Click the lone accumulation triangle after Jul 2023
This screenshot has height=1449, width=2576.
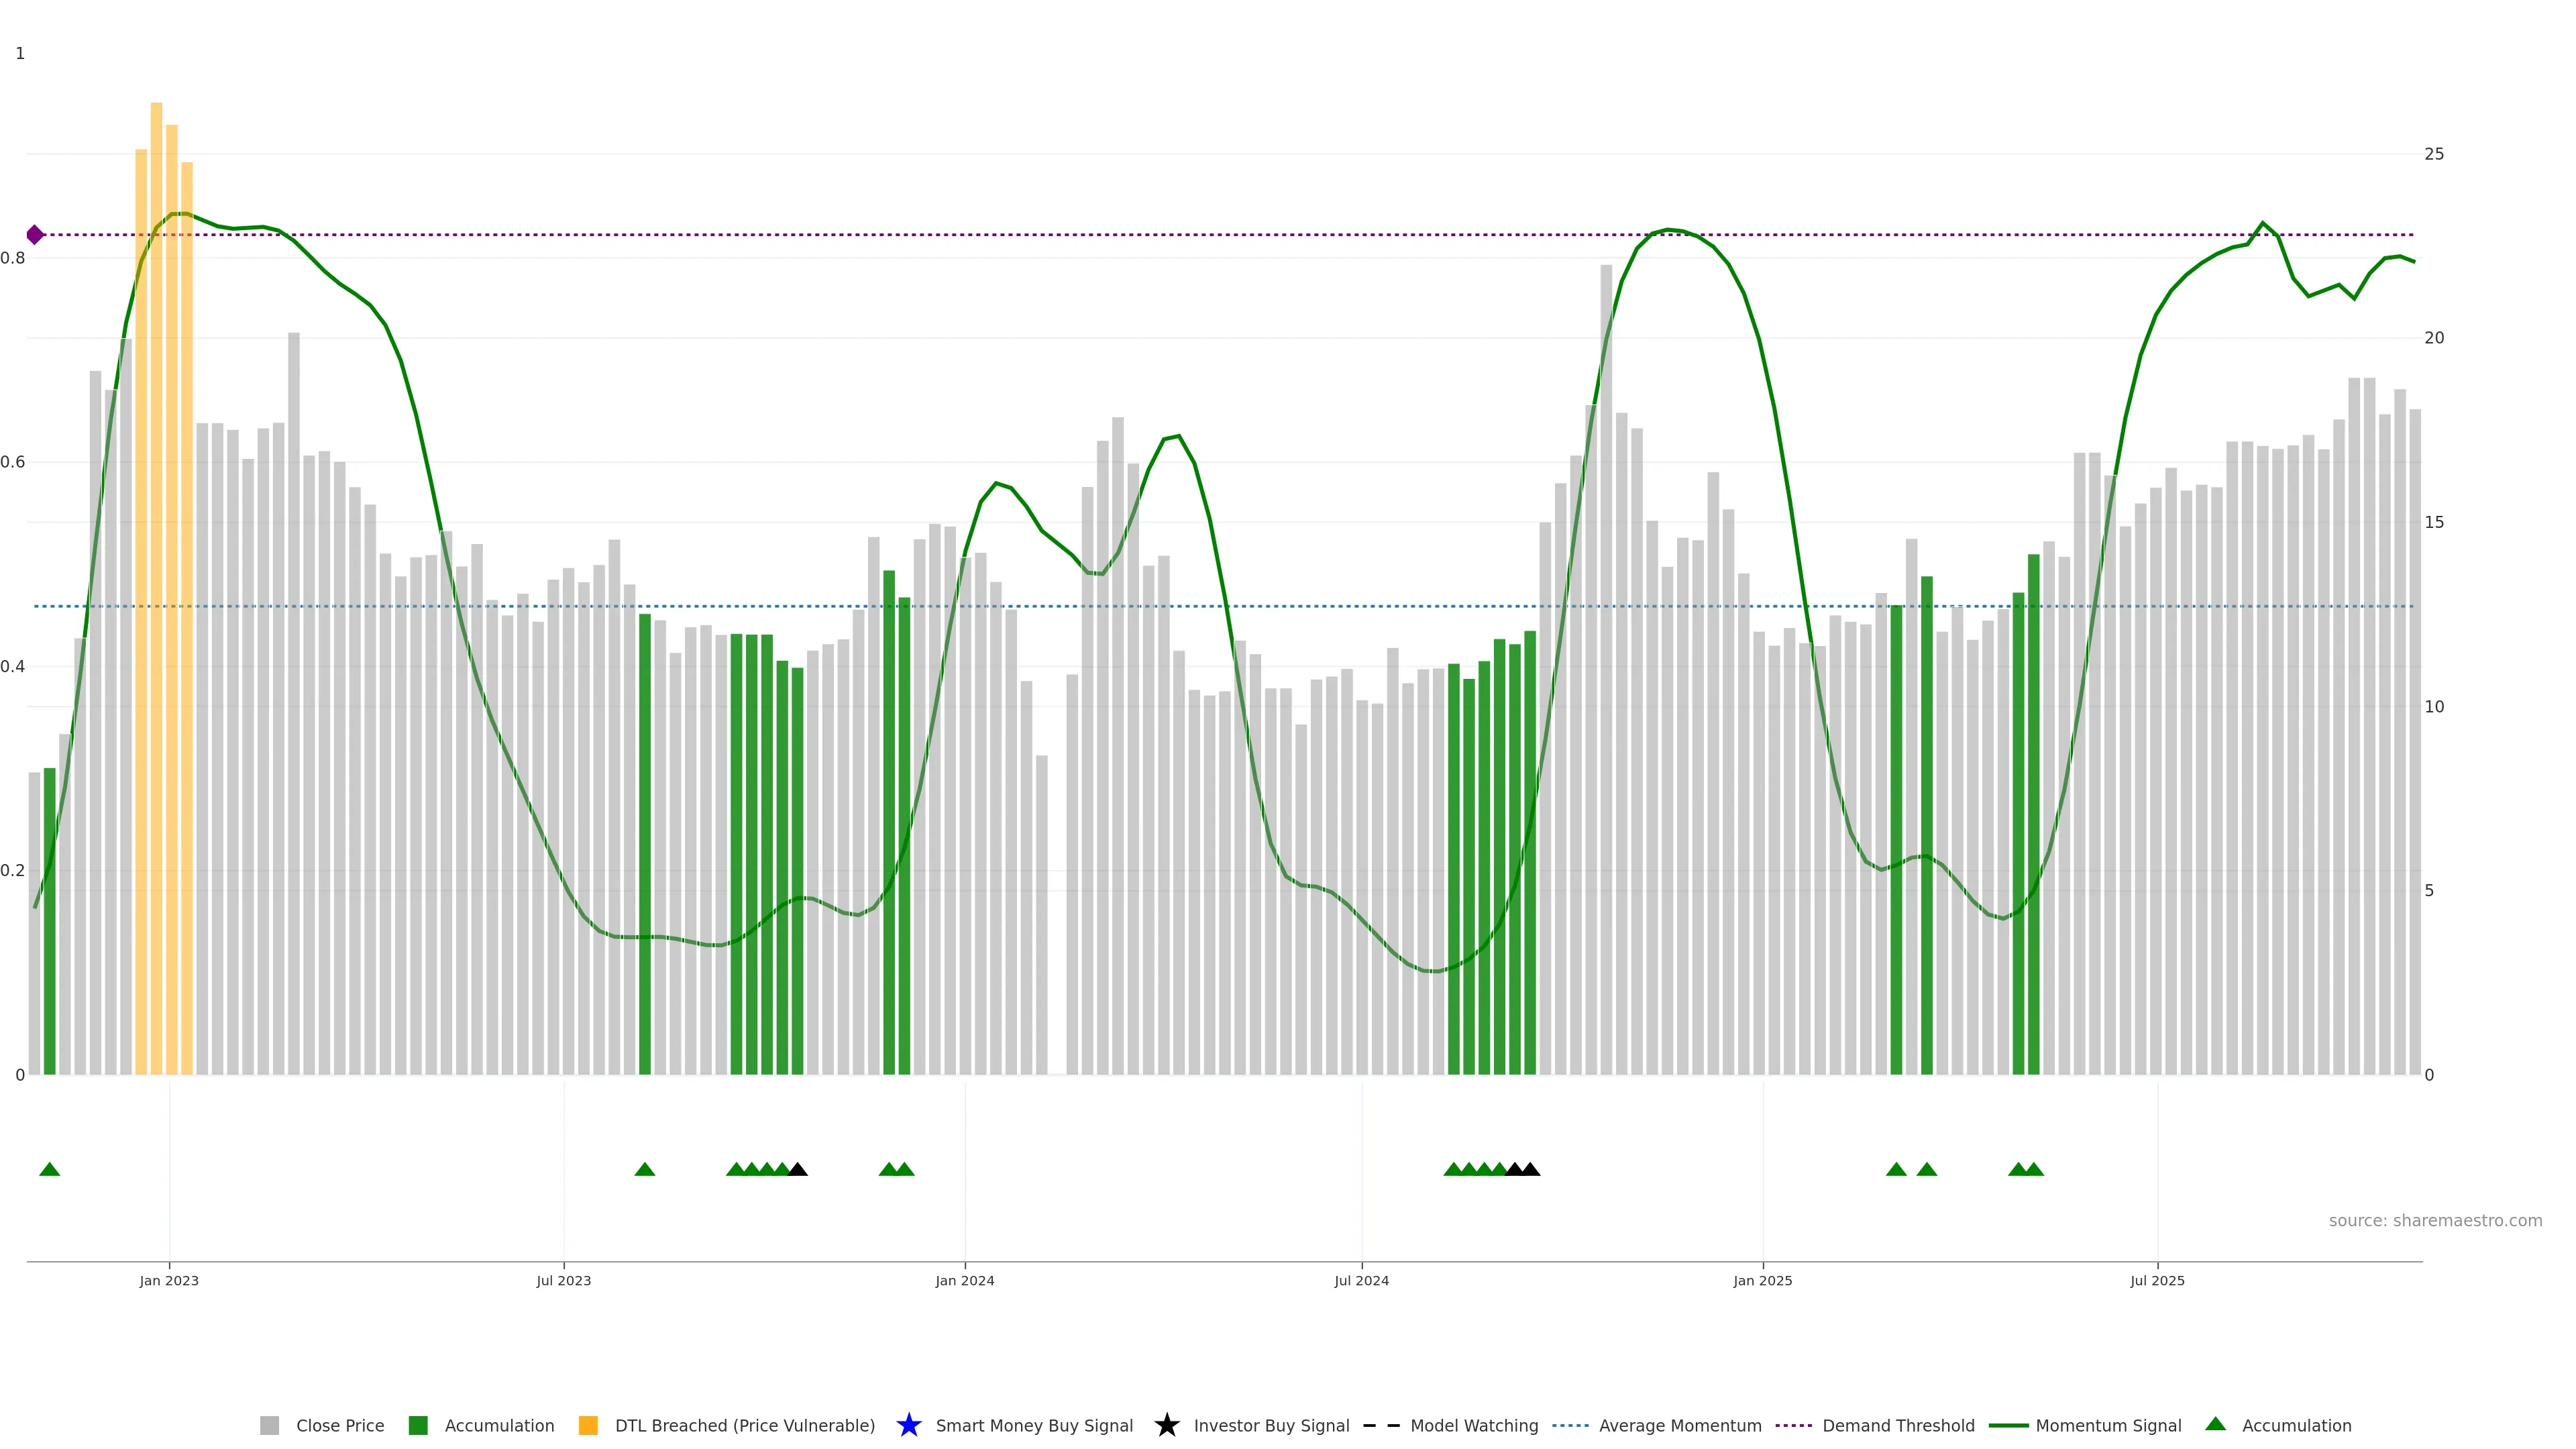pyautogui.click(x=645, y=1169)
